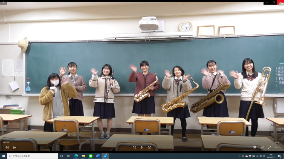Image resolution: width=284 pixels, height=159 pixels.
Task: Cast video to a device
Action: click(262, 147)
